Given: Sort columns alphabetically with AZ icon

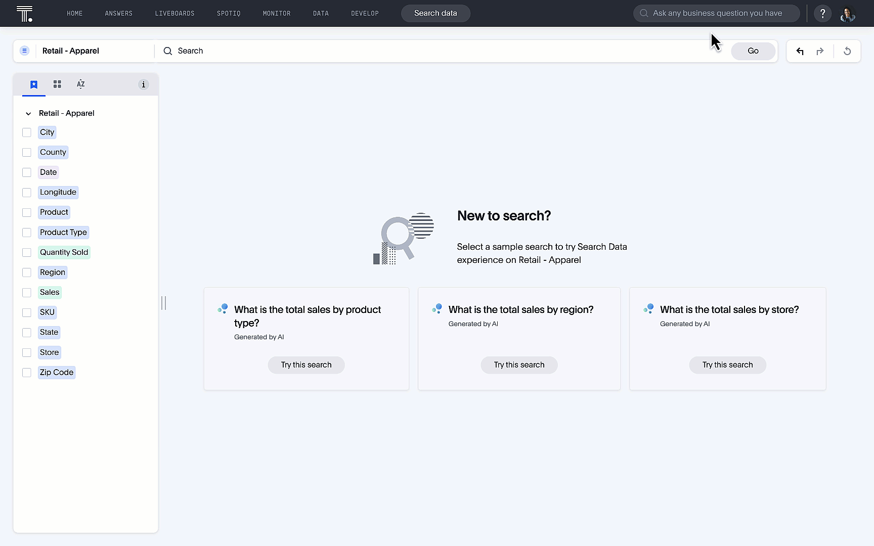Looking at the screenshot, I should (80, 84).
